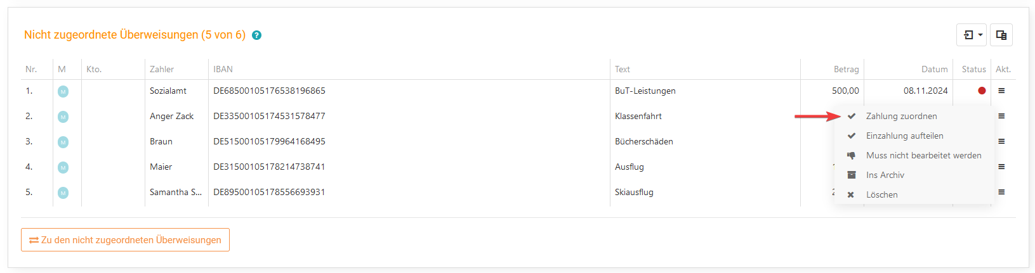Sort by the Datum column header
Viewport: 1035px width, 273px height.
pyautogui.click(x=934, y=69)
